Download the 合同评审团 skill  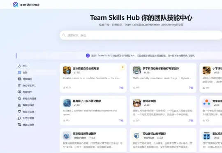(191, 121)
